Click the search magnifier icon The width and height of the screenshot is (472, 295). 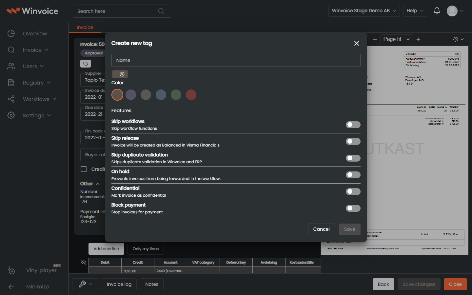(x=161, y=11)
